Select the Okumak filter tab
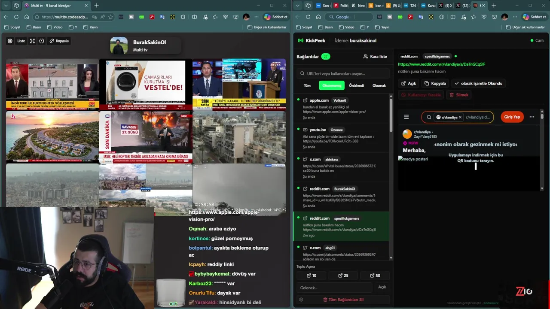 (x=379, y=85)
